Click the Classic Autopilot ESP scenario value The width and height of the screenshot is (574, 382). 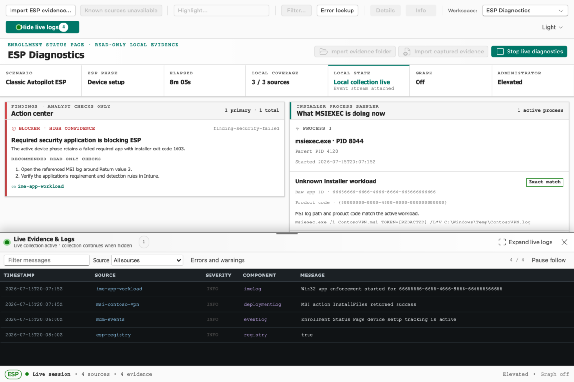pyautogui.click(x=36, y=82)
